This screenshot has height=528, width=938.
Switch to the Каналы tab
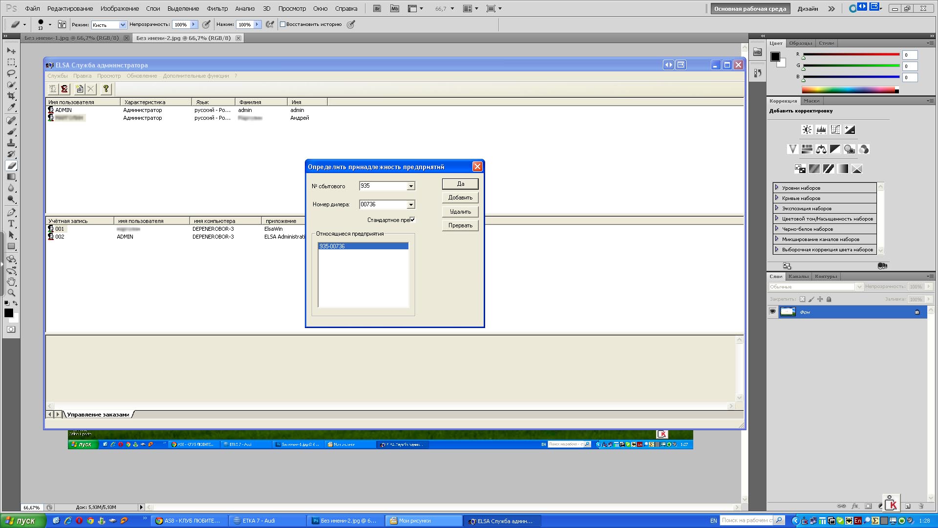coord(798,276)
